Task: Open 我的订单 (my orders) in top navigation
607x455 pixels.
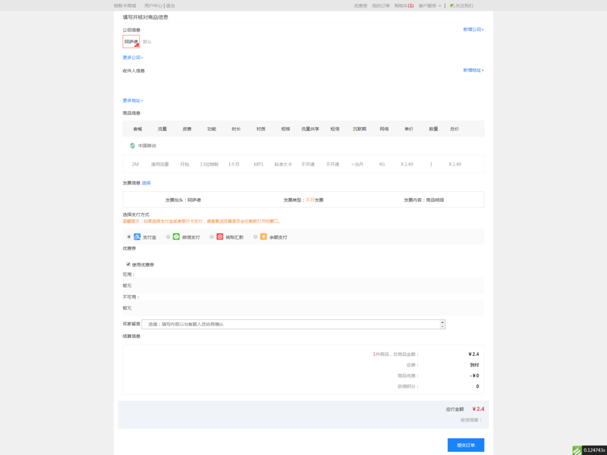Action: (x=381, y=6)
